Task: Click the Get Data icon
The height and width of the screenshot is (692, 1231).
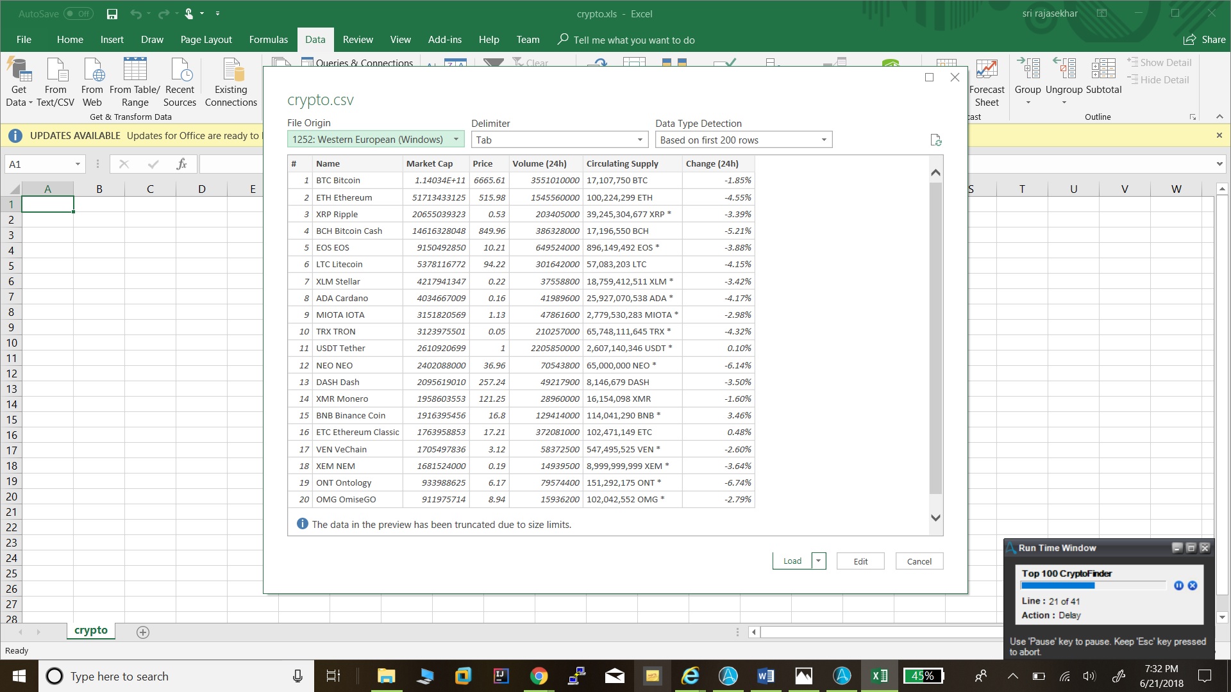Action: pos(19,72)
